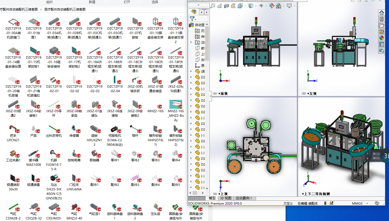The width and height of the screenshot is (389, 221).
Task: Switch to the 运动算例 1 tab
Action: [x=244, y=198]
